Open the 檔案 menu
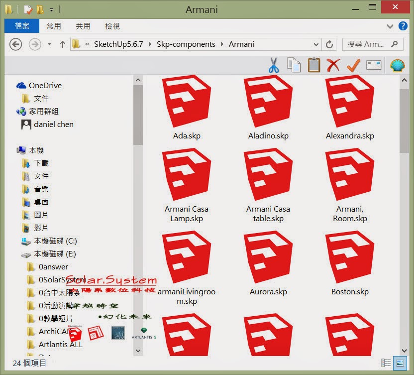Screen dimensions: 414x375 click(x=21, y=26)
